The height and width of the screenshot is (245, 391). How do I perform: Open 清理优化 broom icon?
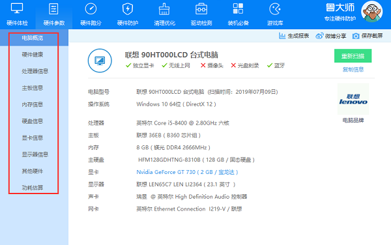tap(164, 9)
